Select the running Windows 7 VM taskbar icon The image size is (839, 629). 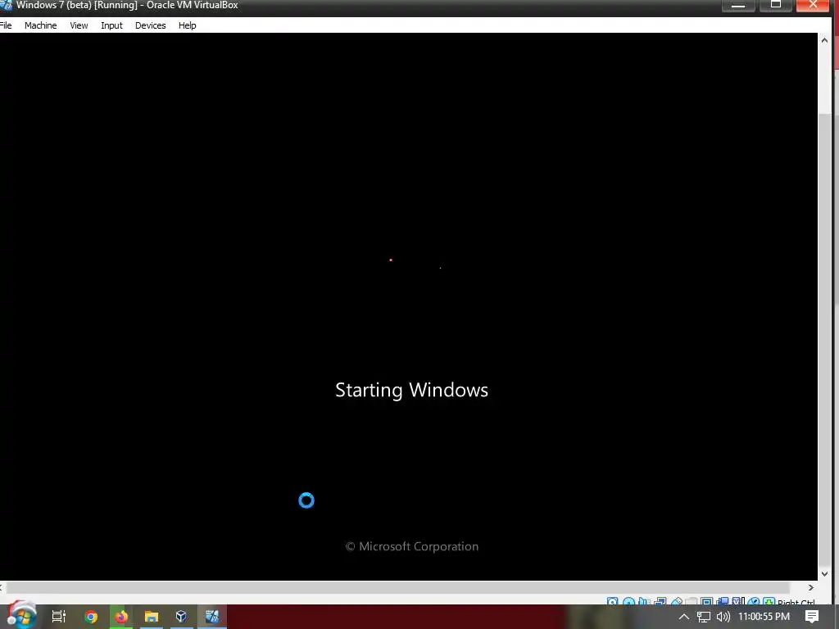coord(212,616)
